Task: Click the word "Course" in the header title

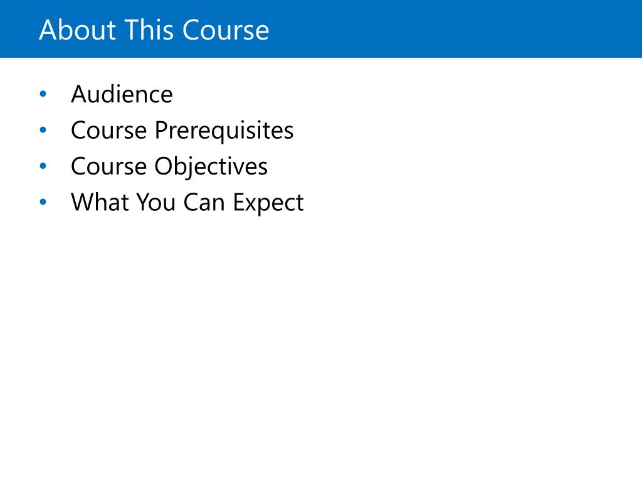Action: click(x=226, y=30)
